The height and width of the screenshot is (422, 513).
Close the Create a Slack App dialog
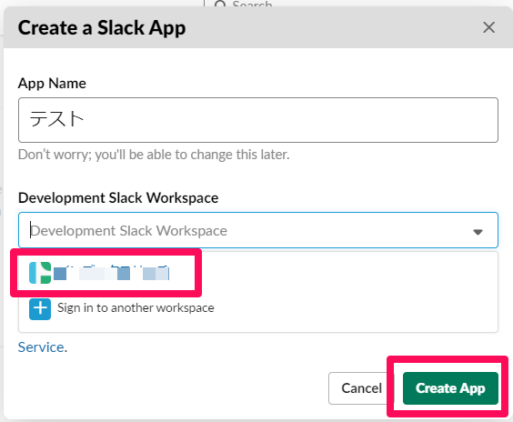click(x=488, y=27)
